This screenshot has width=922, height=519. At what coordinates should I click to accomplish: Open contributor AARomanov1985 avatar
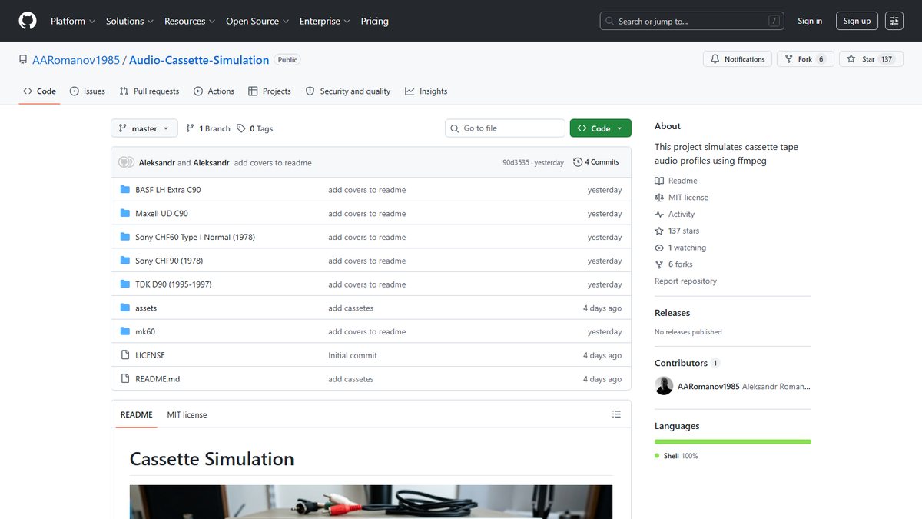point(664,386)
